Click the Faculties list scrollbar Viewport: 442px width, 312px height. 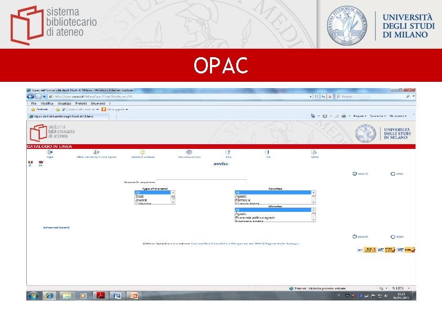[x=313, y=197]
